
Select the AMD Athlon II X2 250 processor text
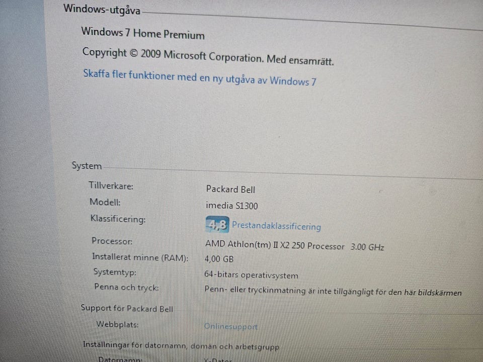[x=275, y=245]
